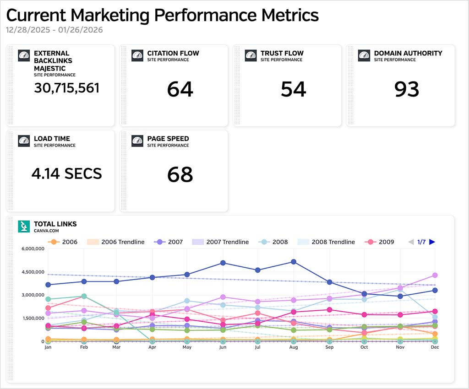Go to next legend page arrow
Image resolution: width=469 pixels, height=389 pixels.
point(432,242)
